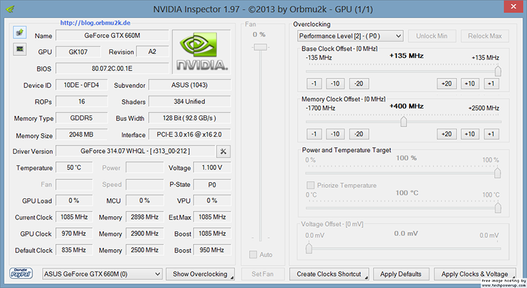527x288 pixels.
Task: Click Apply Clocks & Voltage button
Action: pyautogui.click(x=475, y=274)
